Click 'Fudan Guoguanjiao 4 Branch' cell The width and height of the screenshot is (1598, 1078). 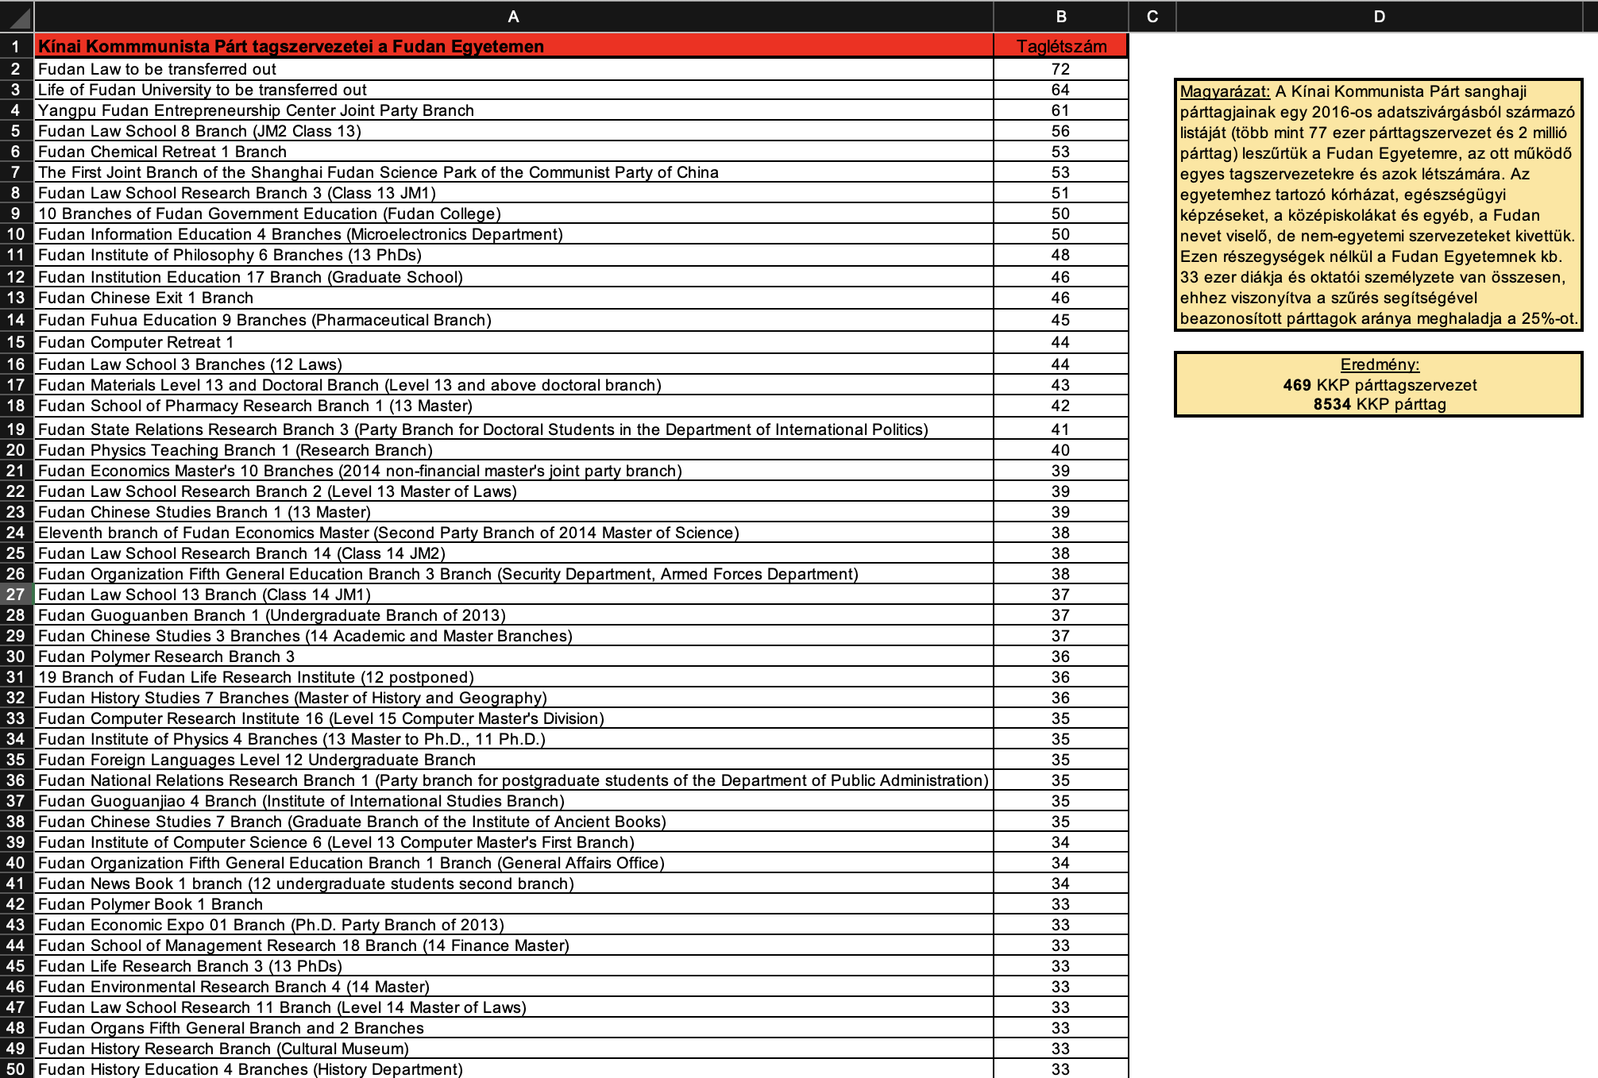pos(514,801)
